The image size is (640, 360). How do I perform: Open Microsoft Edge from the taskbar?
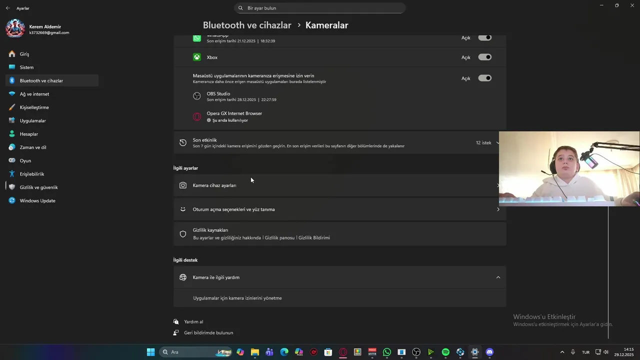284,352
